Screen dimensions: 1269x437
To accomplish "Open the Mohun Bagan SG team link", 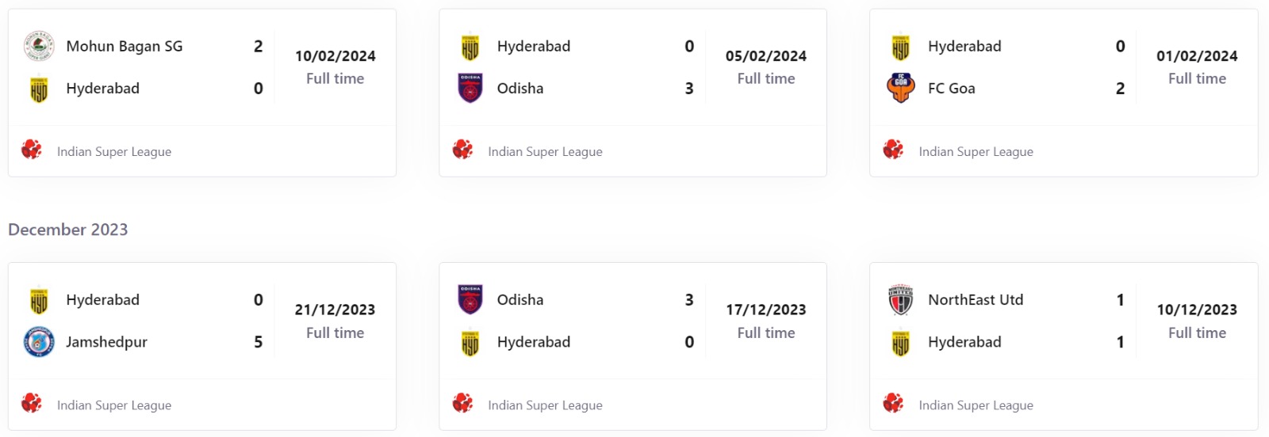I will point(125,47).
